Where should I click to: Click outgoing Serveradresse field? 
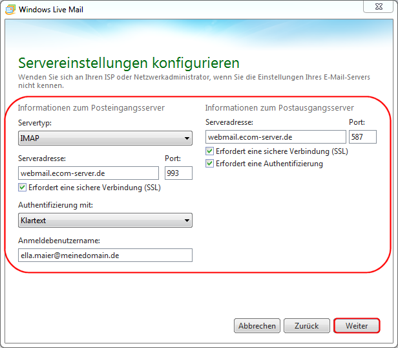click(x=276, y=137)
